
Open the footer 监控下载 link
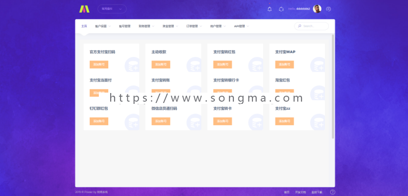click(317, 192)
